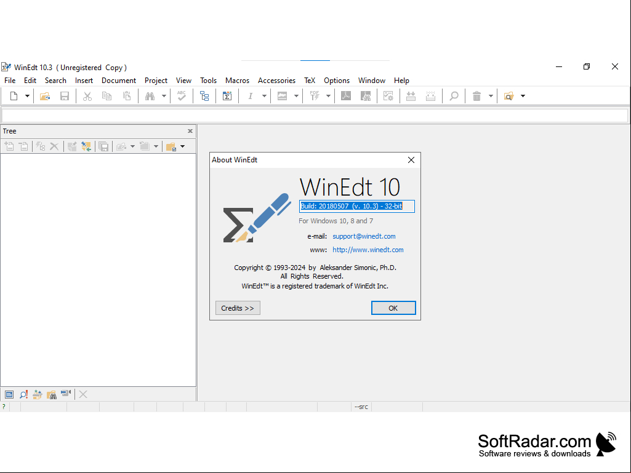Click the PDF preview Acrobat icon
This screenshot has height=473, width=631.
346,96
